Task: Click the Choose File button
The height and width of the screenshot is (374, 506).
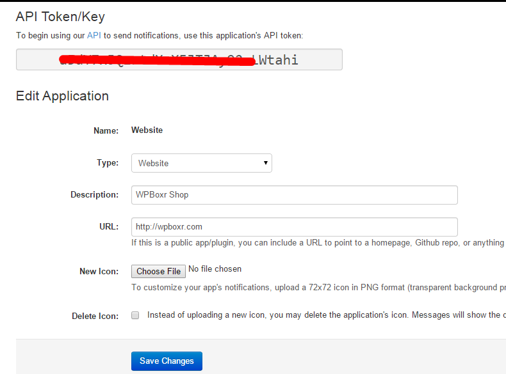Action: [x=158, y=271]
